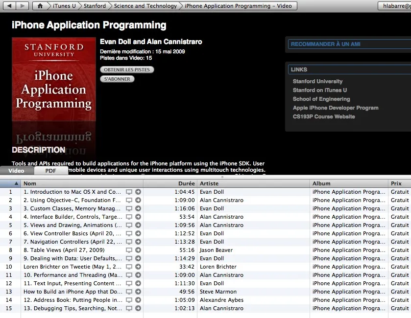411x318 pixels.
Task: Sort tracks by the Nom column header
Action: point(82,183)
